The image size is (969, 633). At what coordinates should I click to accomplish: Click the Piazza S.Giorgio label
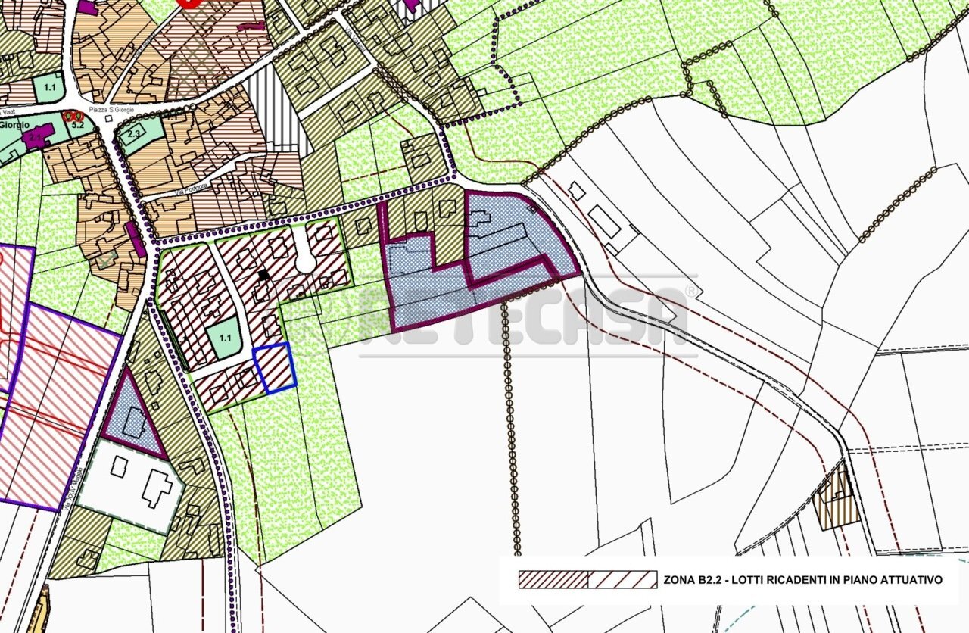[112, 110]
